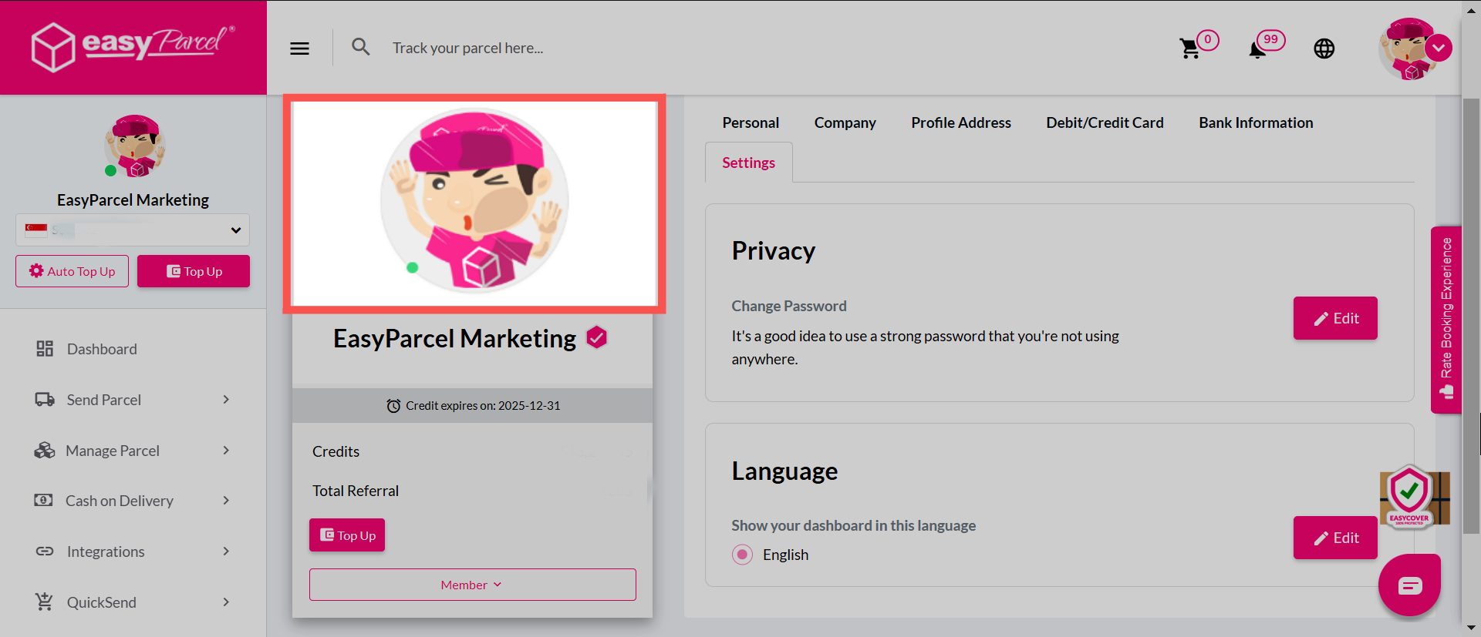This screenshot has width=1481, height=637.
Task: Click the Rate Booking Experience side tab
Action: [x=1446, y=320]
